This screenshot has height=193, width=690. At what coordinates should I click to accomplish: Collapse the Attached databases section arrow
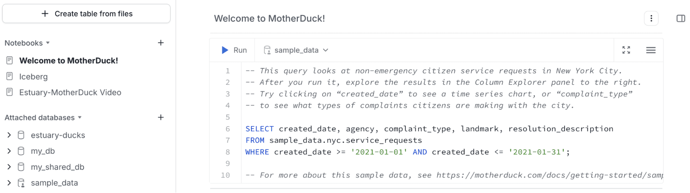[80, 118]
